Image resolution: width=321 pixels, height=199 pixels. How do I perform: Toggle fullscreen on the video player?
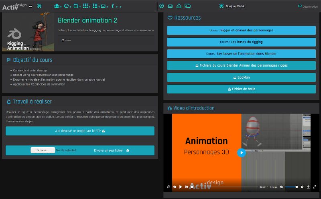[315, 187]
